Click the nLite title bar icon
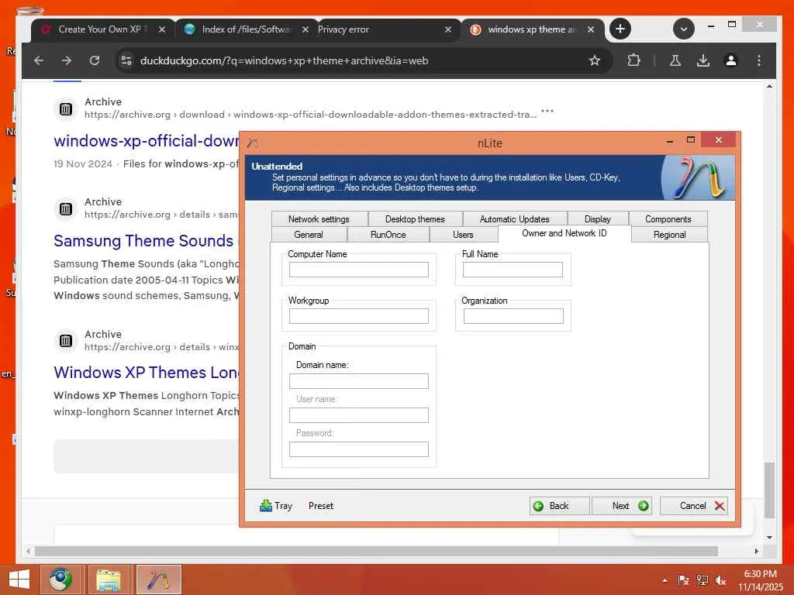This screenshot has height=595, width=794. (253, 143)
